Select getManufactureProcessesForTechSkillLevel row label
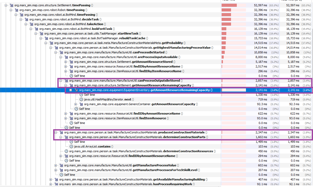Image resolution: width=313 pixels, height=187 pixels. point(132,170)
